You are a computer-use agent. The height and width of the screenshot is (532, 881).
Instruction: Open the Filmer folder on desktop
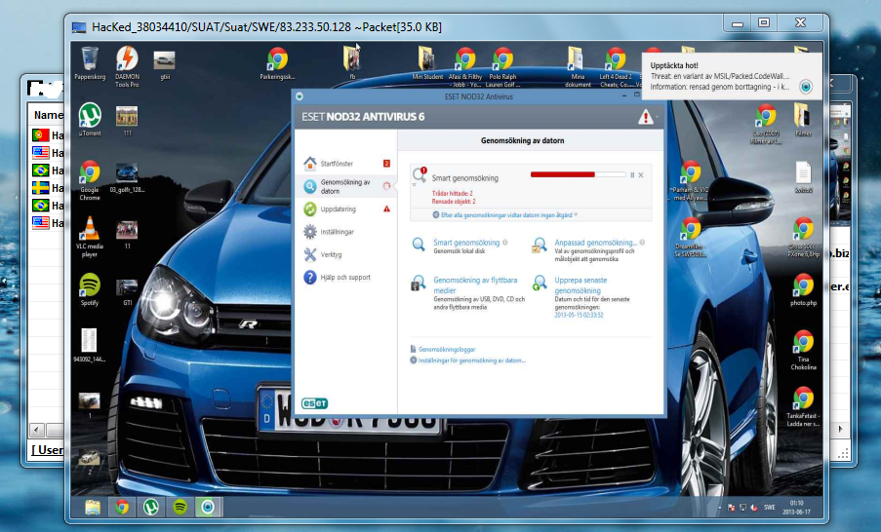click(803, 120)
